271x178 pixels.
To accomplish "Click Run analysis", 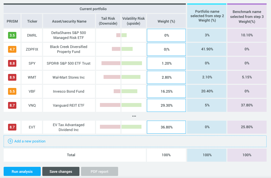I will pos(22,171).
